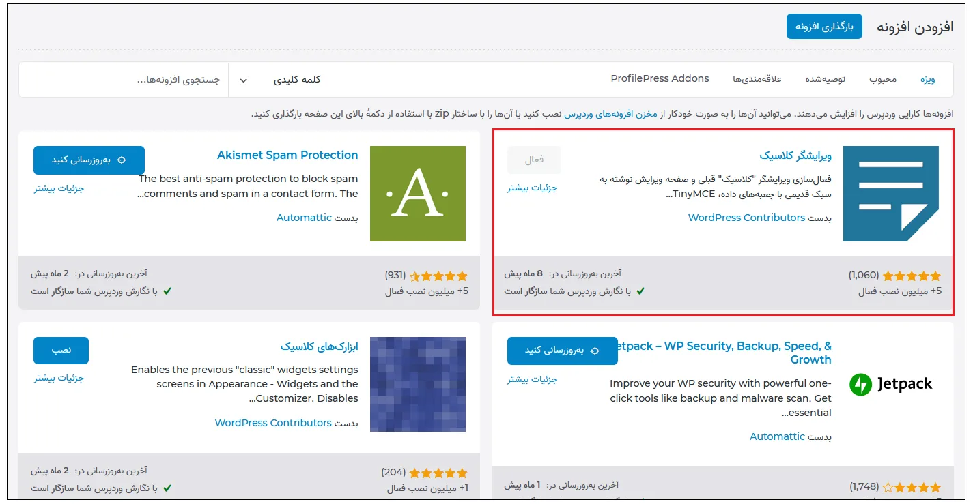Click the green Akismet "A" plugin icon
The width and height of the screenshot is (973, 504).
point(418,194)
